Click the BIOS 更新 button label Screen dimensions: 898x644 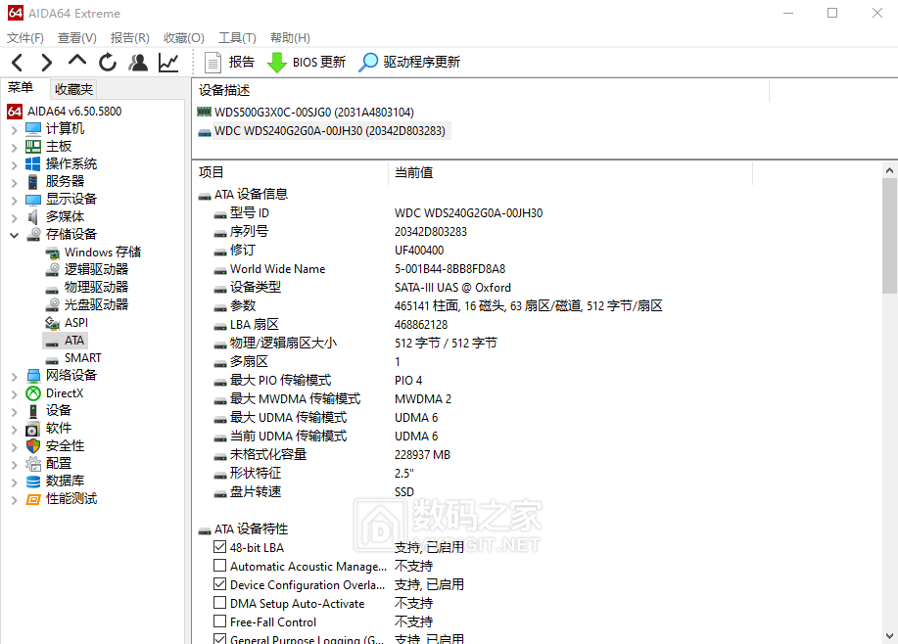tap(319, 62)
